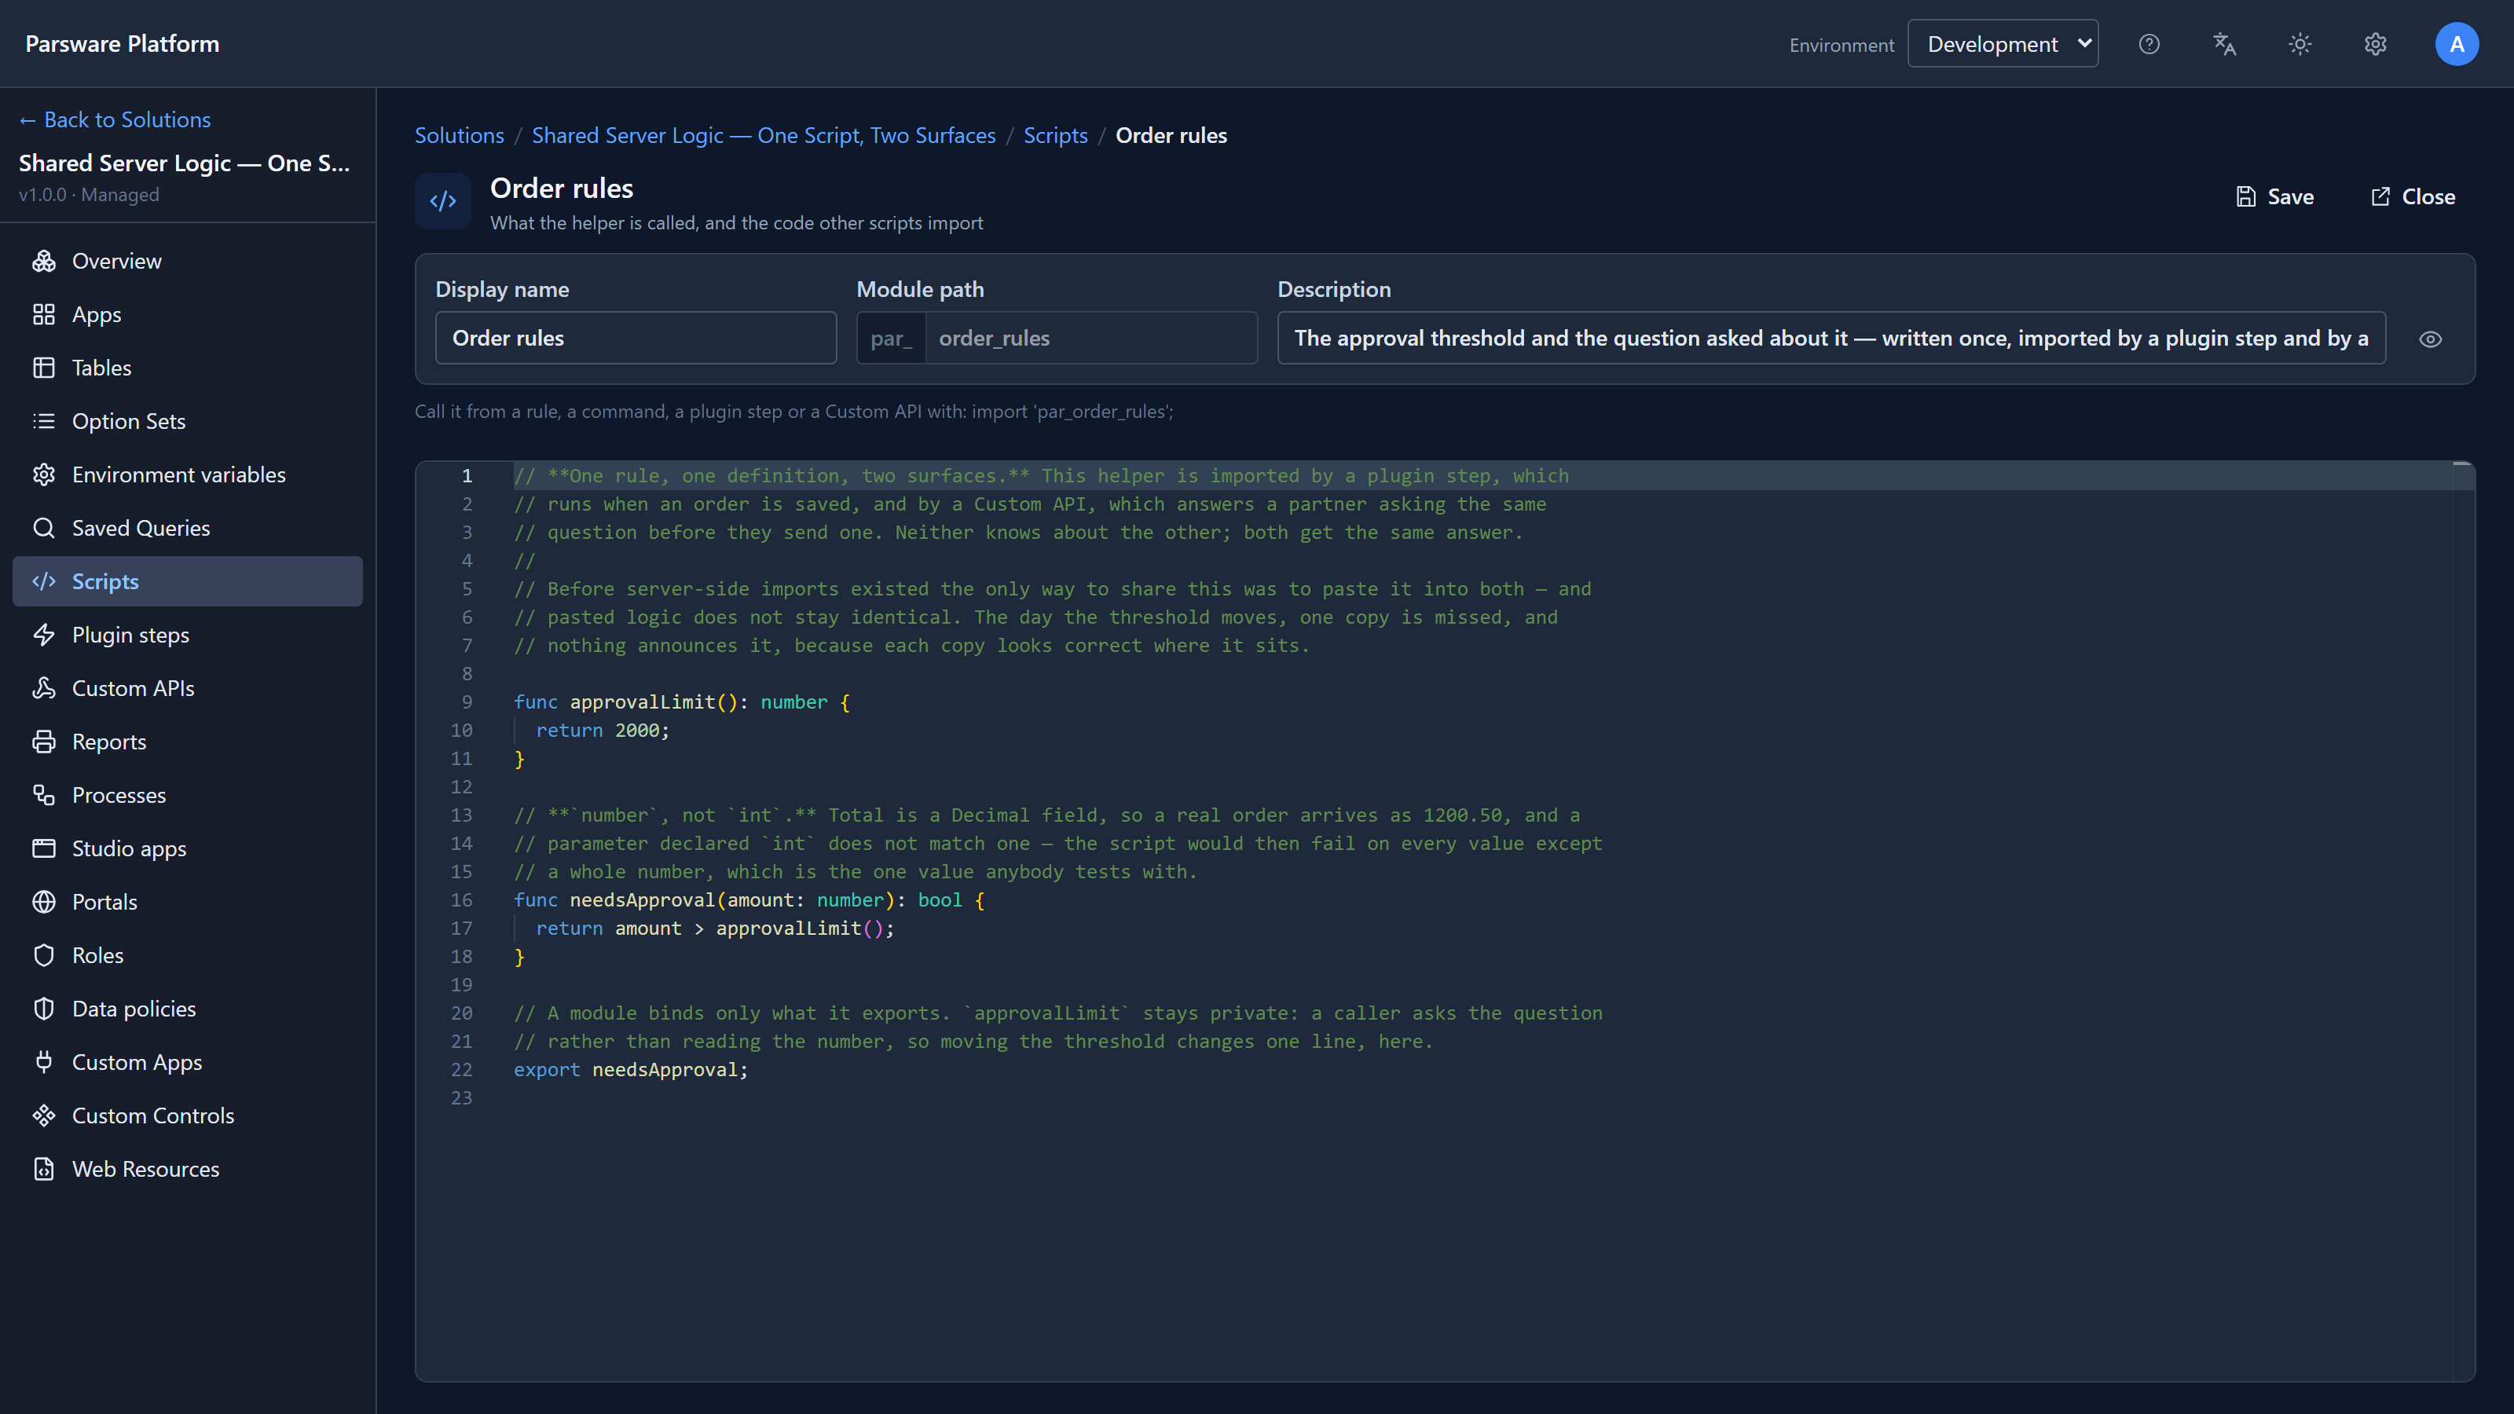Toggle description preview eye icon
This screenshot has width=2514, height=1414.
pyautogui.click(x=2430, y=339)
